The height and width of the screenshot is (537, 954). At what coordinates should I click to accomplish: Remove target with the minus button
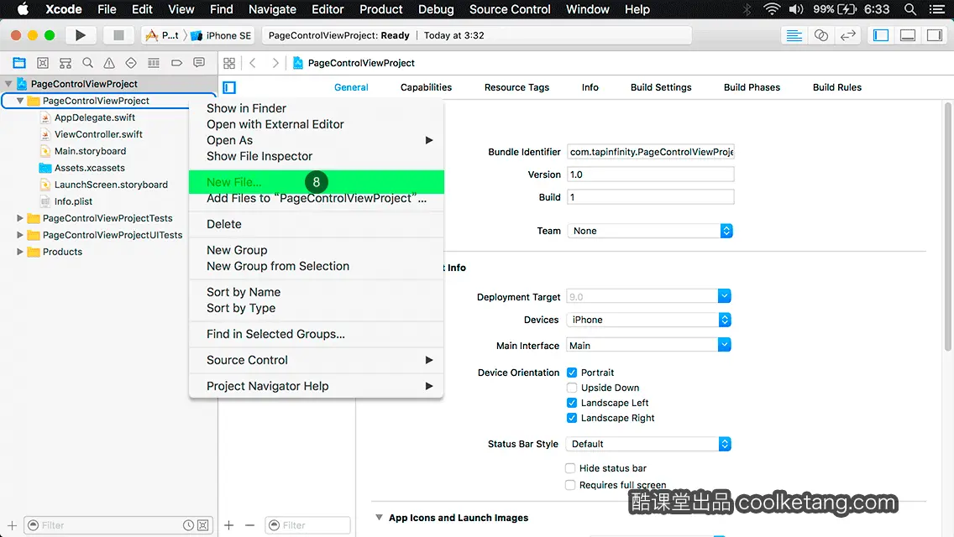tap(249, 525)
